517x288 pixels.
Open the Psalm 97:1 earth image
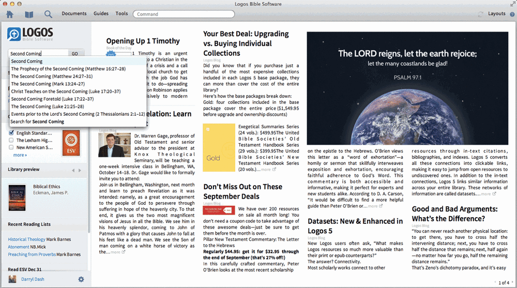pos(407,88)
